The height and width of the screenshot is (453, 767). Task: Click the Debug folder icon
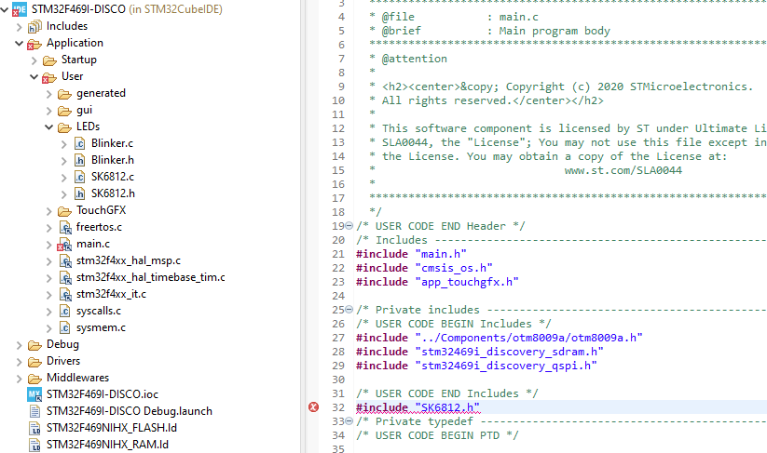pyautogui.click(x=34, y=345)
